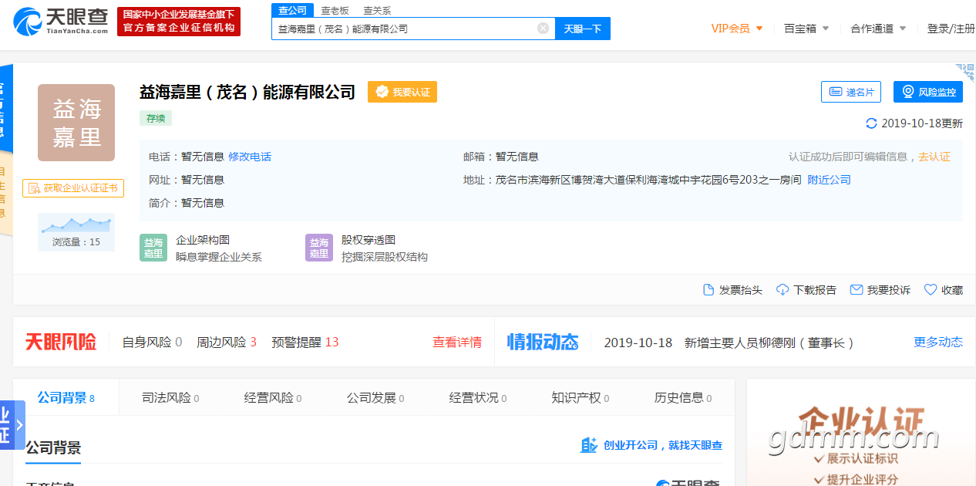Viewport: 976px width, 486px height.
Task: Click news item 新增主要人员柳德刚（董事长）
Action: [769, 343]
